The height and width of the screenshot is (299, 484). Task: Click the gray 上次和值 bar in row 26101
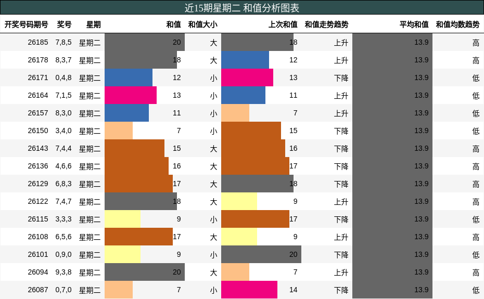click(x=261, y=255)
